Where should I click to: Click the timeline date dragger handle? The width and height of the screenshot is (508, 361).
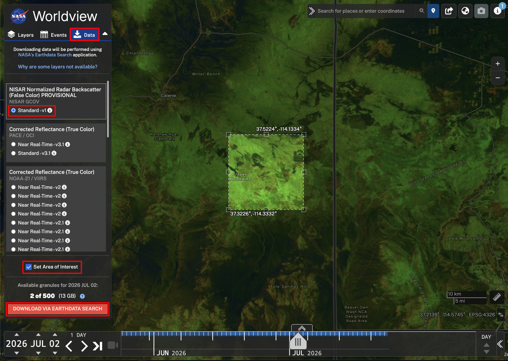(x=298, y=341)
